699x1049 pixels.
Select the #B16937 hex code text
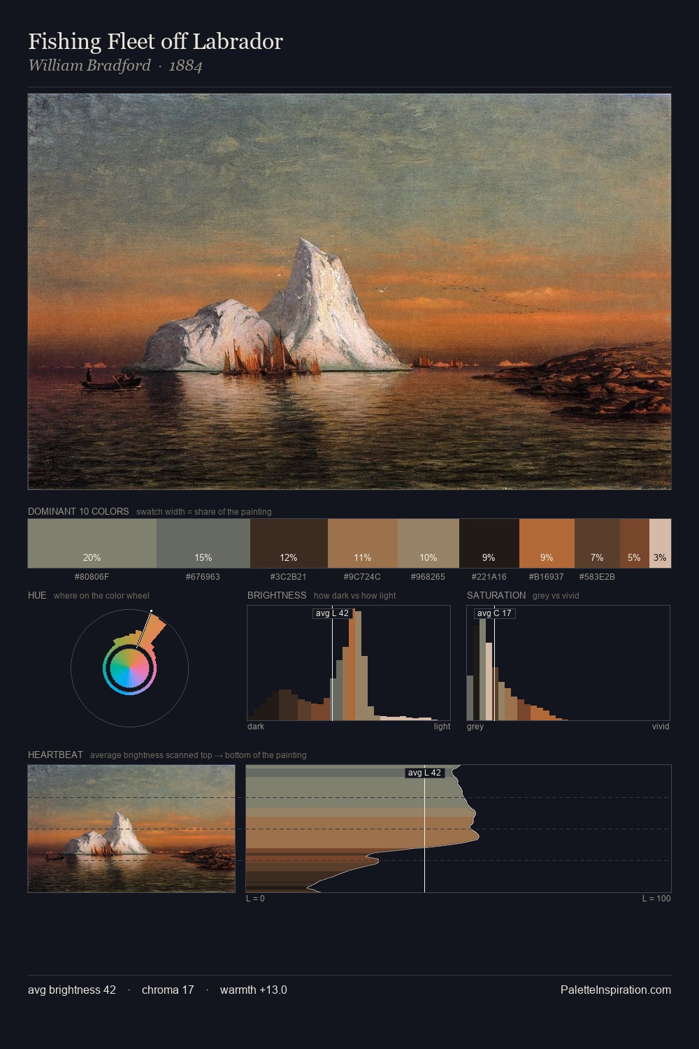point(547,577)
